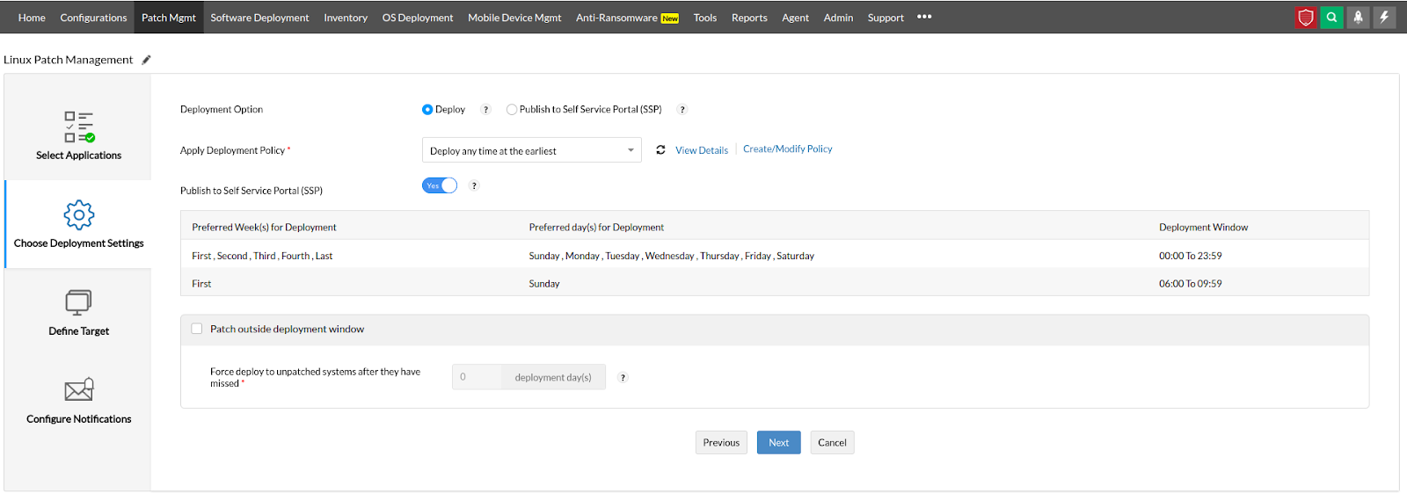Click the View Details link
Viewport: 1407px width, 493px height.
pos(702,150)
